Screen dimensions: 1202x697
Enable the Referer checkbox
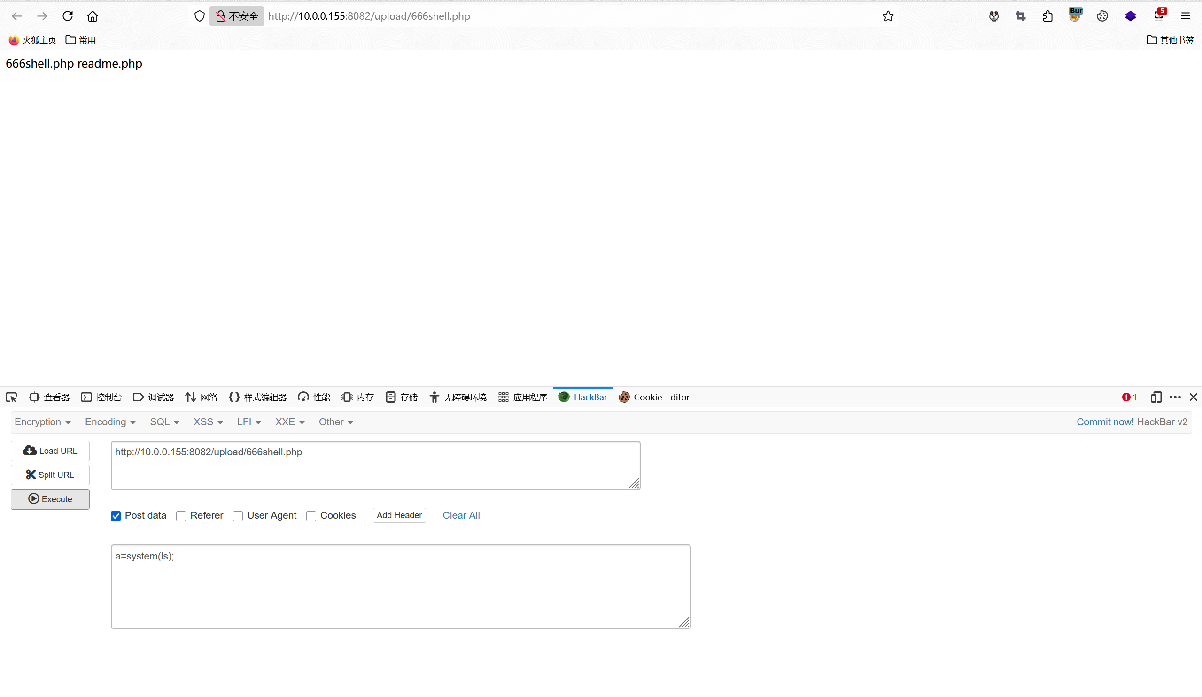[x=181, y=516]
